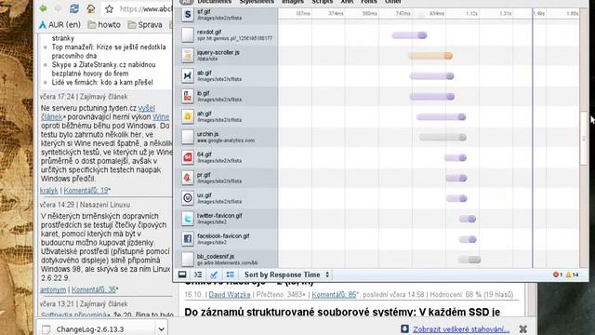Select the ah.gif resource icon
Screen dimensions: 595x335
188,116
